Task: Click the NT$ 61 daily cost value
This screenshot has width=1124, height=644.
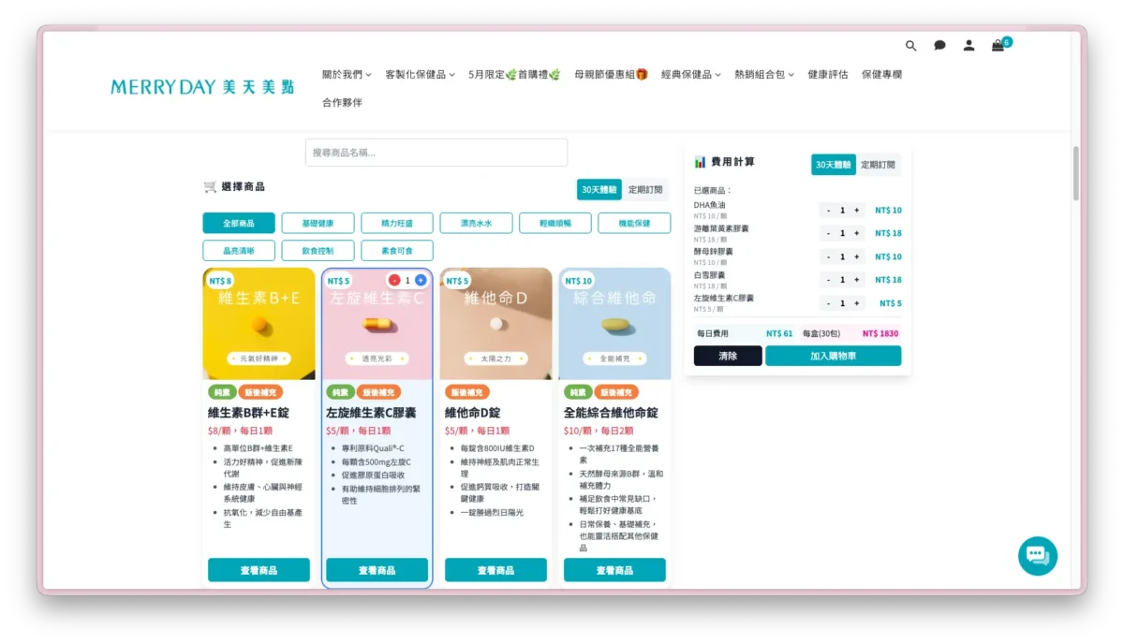Action: coord(779,333)
